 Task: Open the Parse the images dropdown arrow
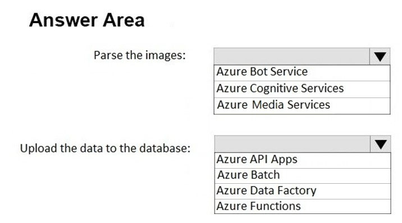[380, 56]
